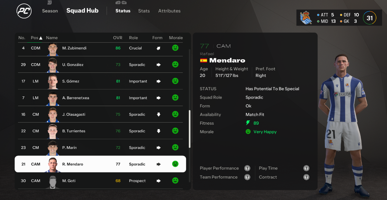This screenshot has width=387, height=200.
Task: Sort players by OVR column header
Action: click(x=118, y=38)
